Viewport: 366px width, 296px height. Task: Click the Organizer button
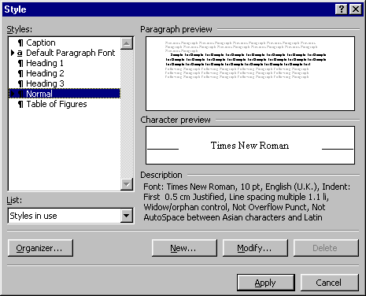click(40, 248)
